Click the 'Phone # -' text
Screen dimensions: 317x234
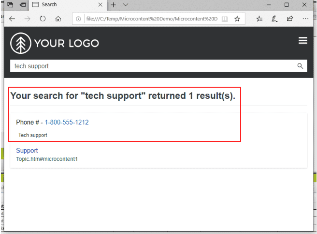29,122
